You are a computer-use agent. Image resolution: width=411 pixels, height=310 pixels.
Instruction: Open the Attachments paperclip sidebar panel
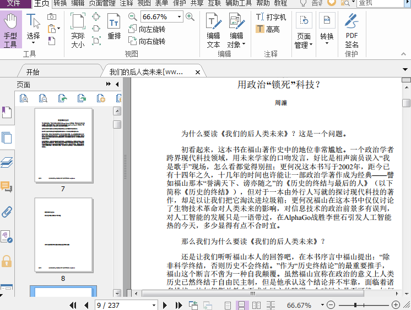[7, 212]
